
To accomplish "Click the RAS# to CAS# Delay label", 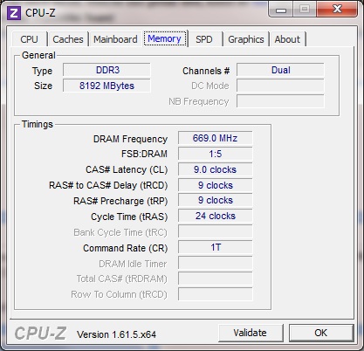I will (x=108, y=185).
